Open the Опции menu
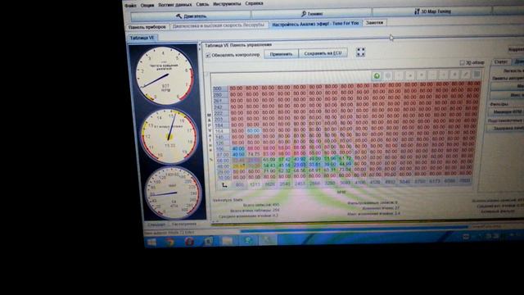This screenshot has width=524, height=295. click(147, 5)
